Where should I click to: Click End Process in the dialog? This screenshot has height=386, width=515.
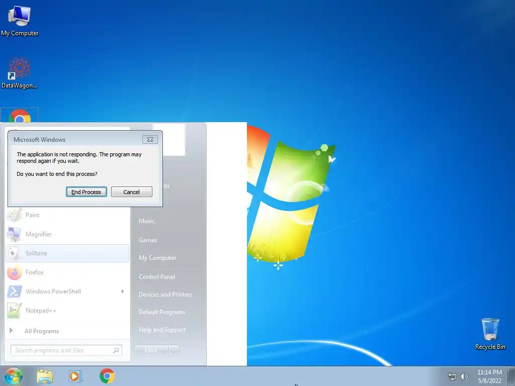pos(87,192)
